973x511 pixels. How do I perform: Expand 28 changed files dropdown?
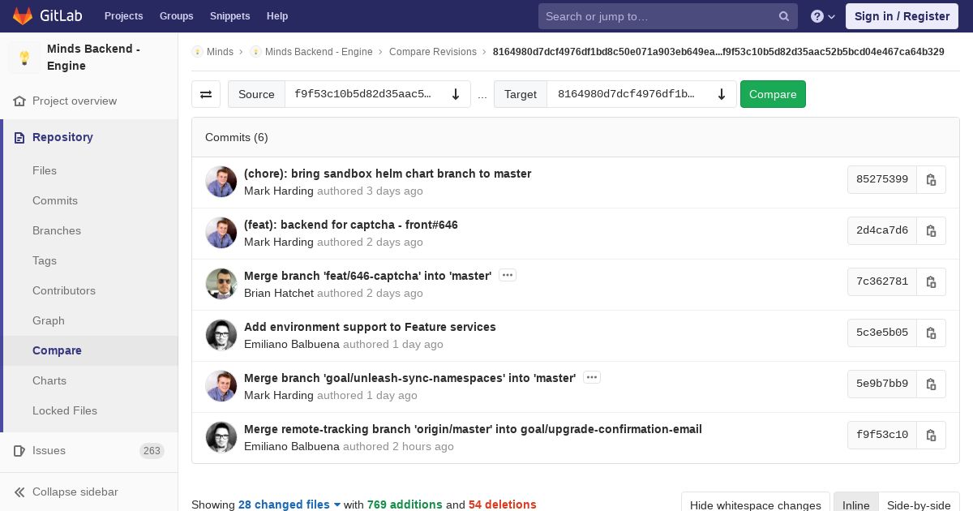289,505
